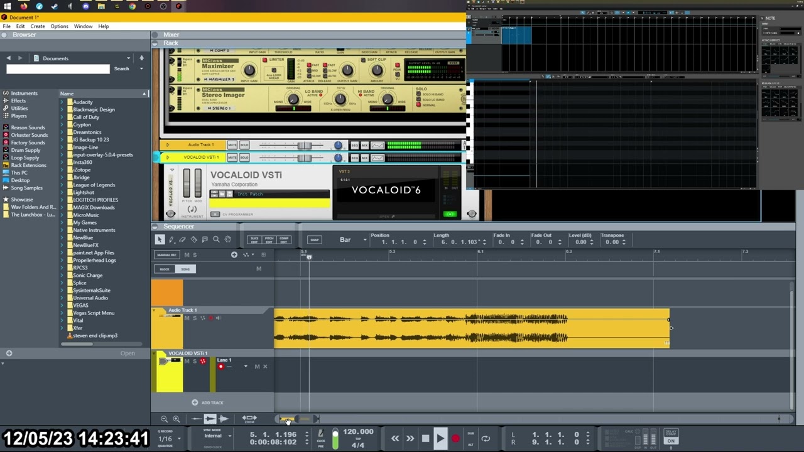This screenshot has width=804, height=452.
Task: Select the Hand tool in sequencer toolbar
Action: click(227, 239)
